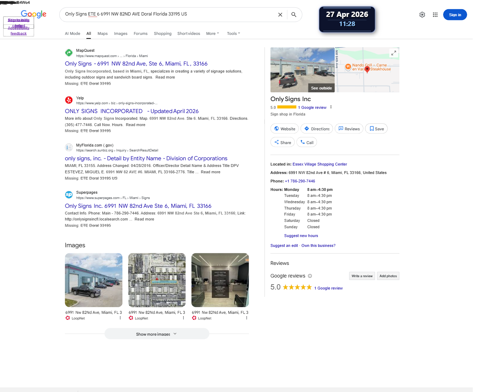Call Only Signs Inc

pos(307,142)
